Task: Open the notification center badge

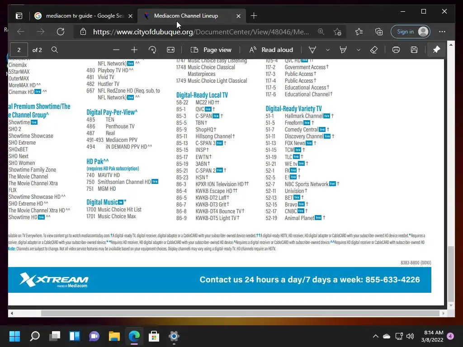Action: point(451,336)
